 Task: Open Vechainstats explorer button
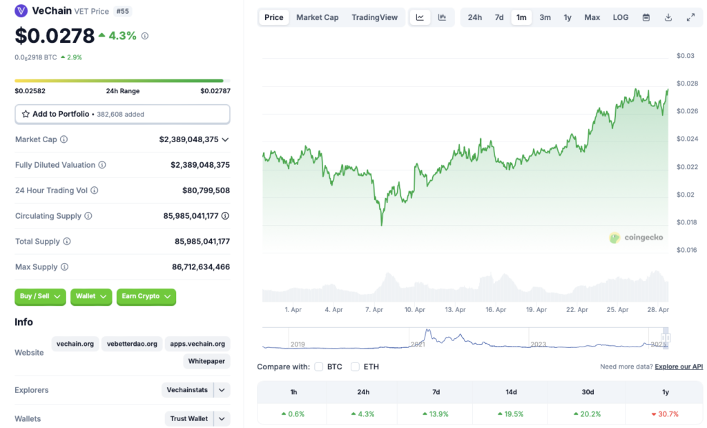(187, 390)
